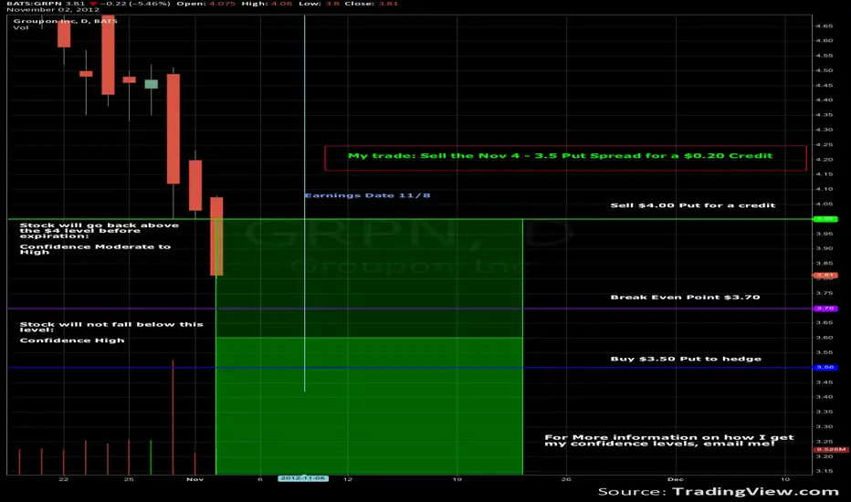
Task: Select the 'Confidence High' text
Action: point(72,340)
